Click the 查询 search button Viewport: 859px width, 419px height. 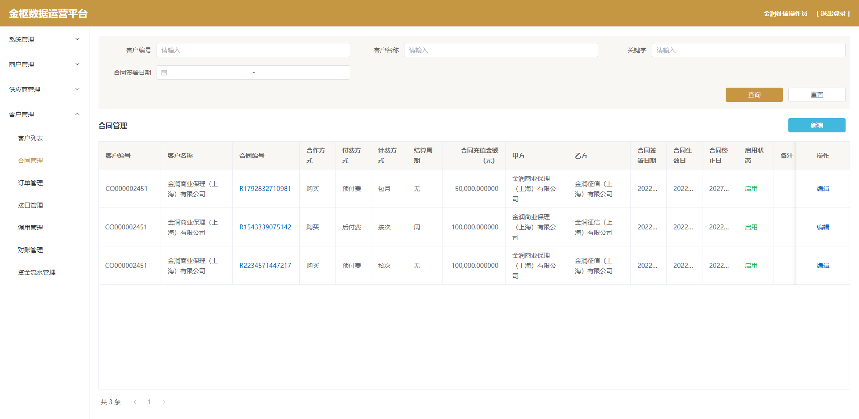point(754,95)
